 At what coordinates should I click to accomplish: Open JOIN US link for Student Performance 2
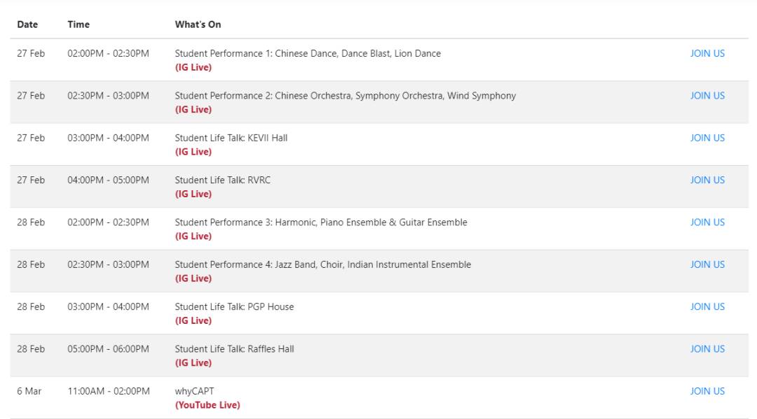[x=707, y=96]
